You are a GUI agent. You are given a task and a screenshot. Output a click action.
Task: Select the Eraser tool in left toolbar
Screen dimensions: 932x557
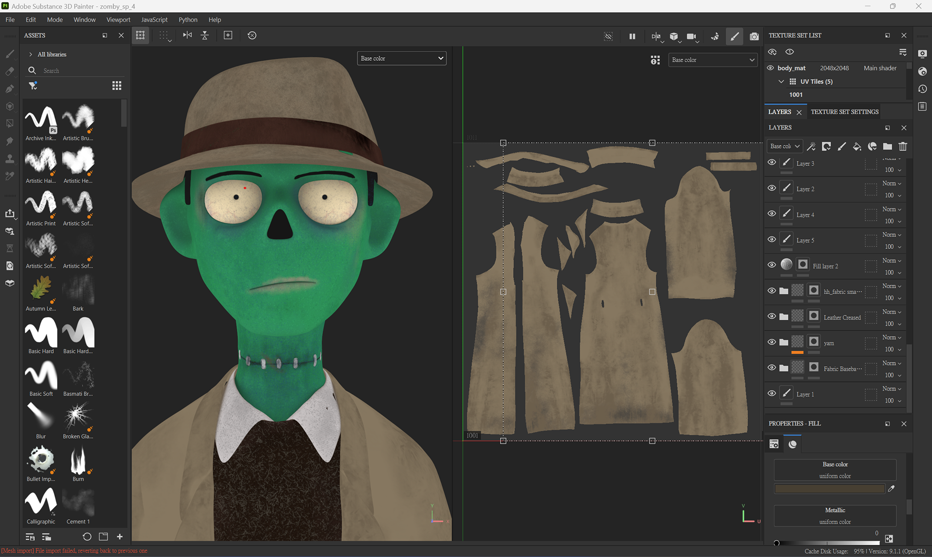[x=10, y=71]
